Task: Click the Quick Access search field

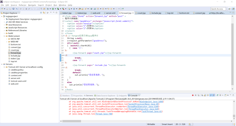Action: [x=218, y=9]
